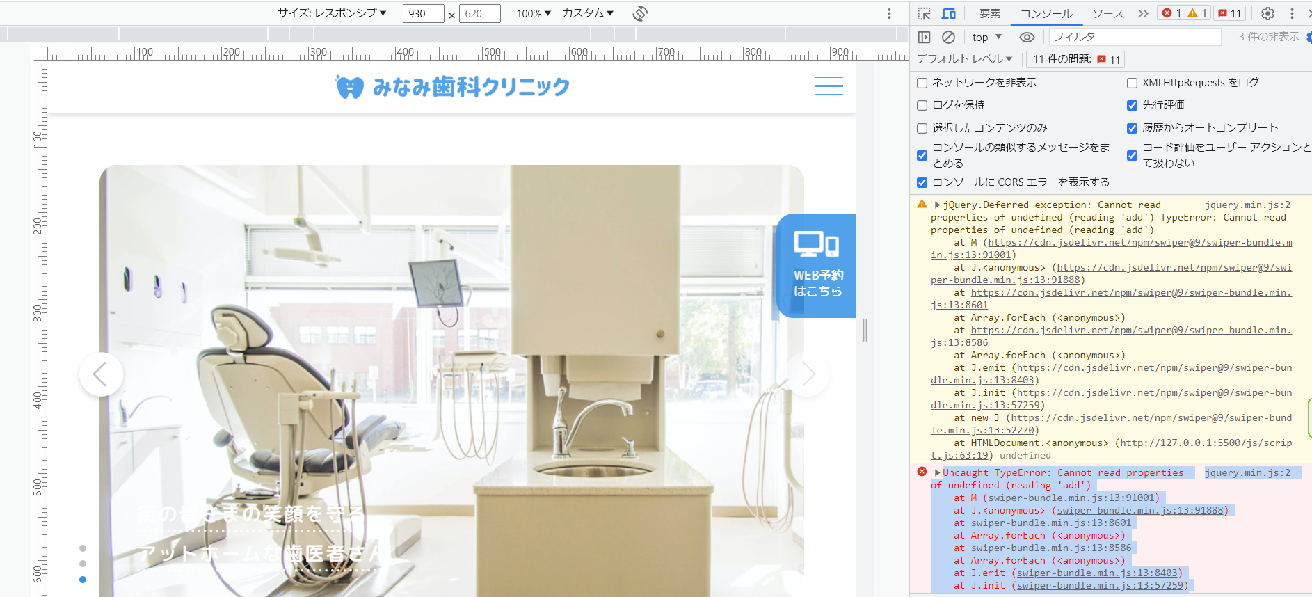This screenshot has height=597, width=1312.
Task: Uncheck 先行評価 checkbox
Action: point(1132,105)
